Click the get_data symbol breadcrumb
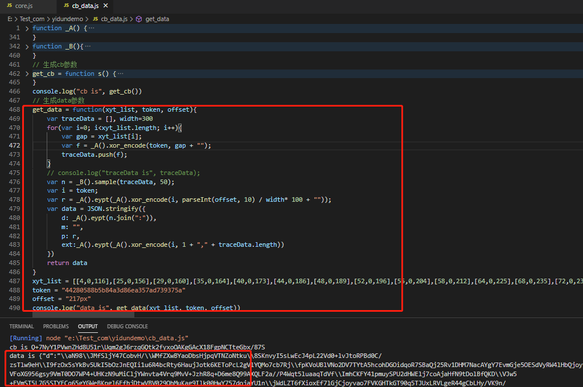The image size is (583, 387). [x=157, y=19]
